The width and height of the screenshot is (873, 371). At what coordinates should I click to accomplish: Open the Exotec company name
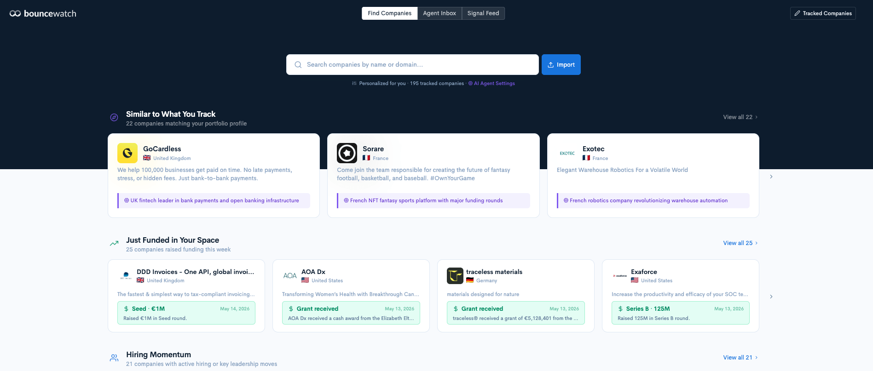[594, 149]
